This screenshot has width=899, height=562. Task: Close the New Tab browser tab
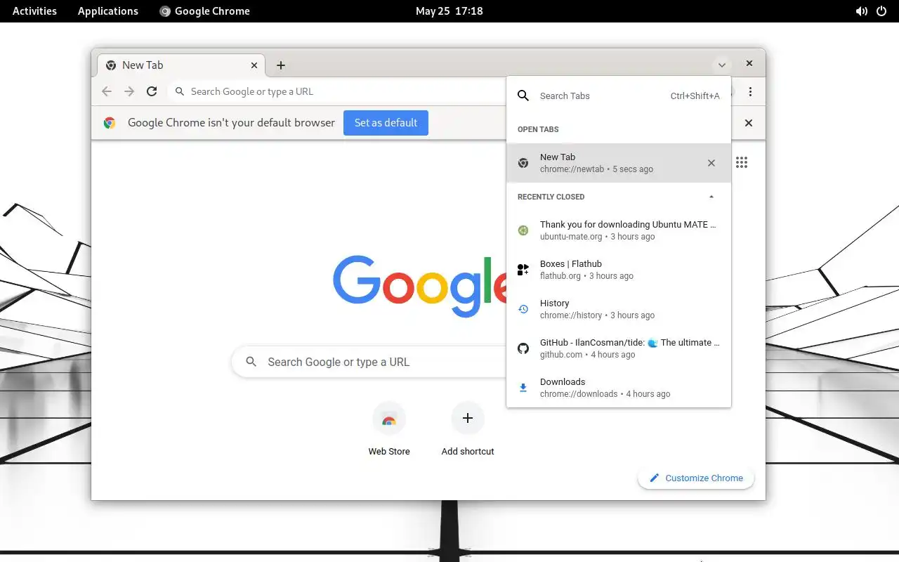[x=254, y=65]
